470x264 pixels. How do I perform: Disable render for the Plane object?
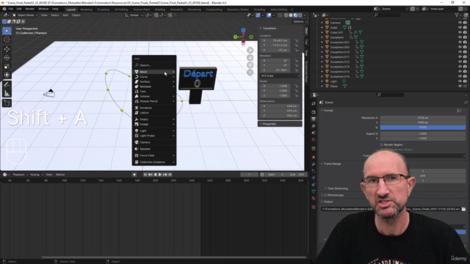465,87
